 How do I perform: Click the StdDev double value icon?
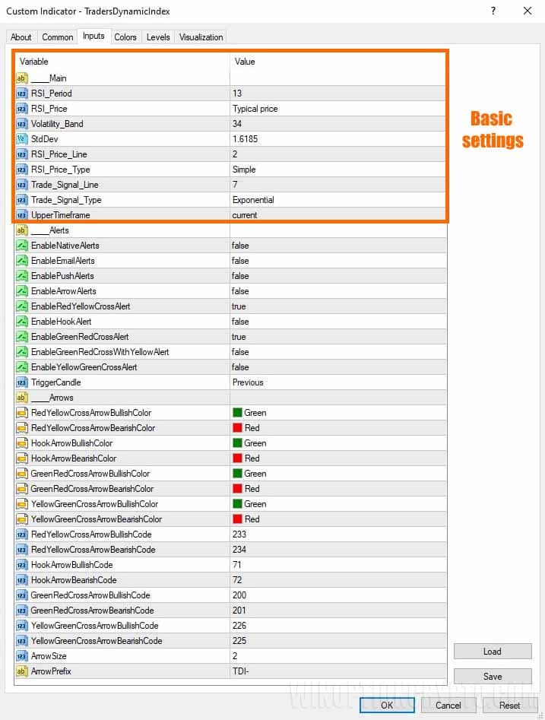21,139
